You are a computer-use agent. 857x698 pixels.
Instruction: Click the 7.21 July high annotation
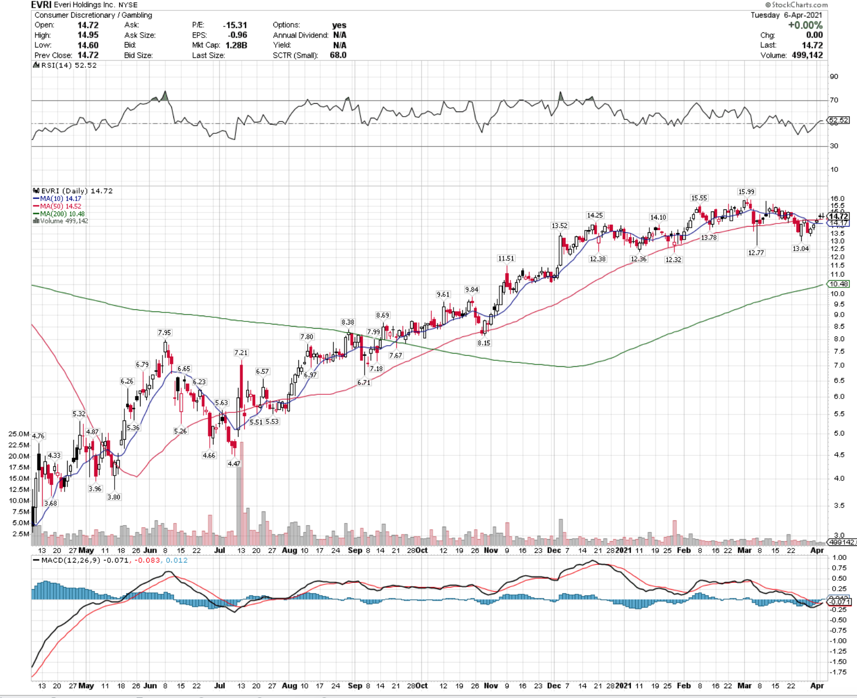[x=241, y=353]
